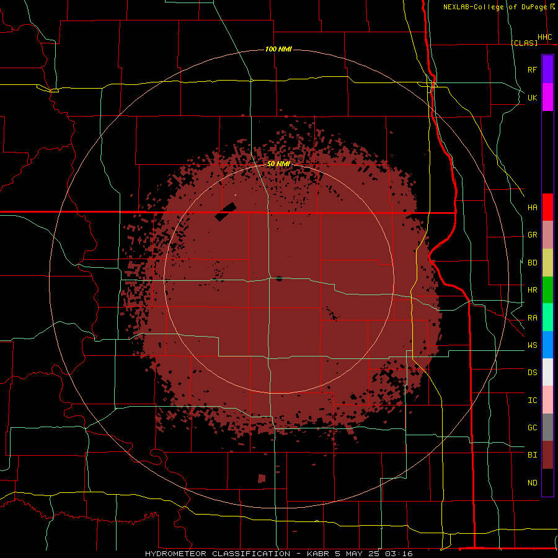Click the "HR" legend label
558x558 pixels.
click(532, 290)
